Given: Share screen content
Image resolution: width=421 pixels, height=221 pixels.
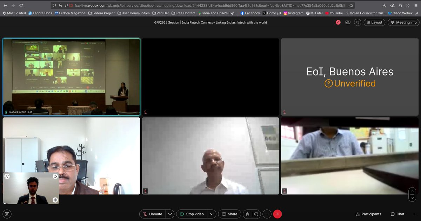Looking at the screenshot, I should (229, 214).
